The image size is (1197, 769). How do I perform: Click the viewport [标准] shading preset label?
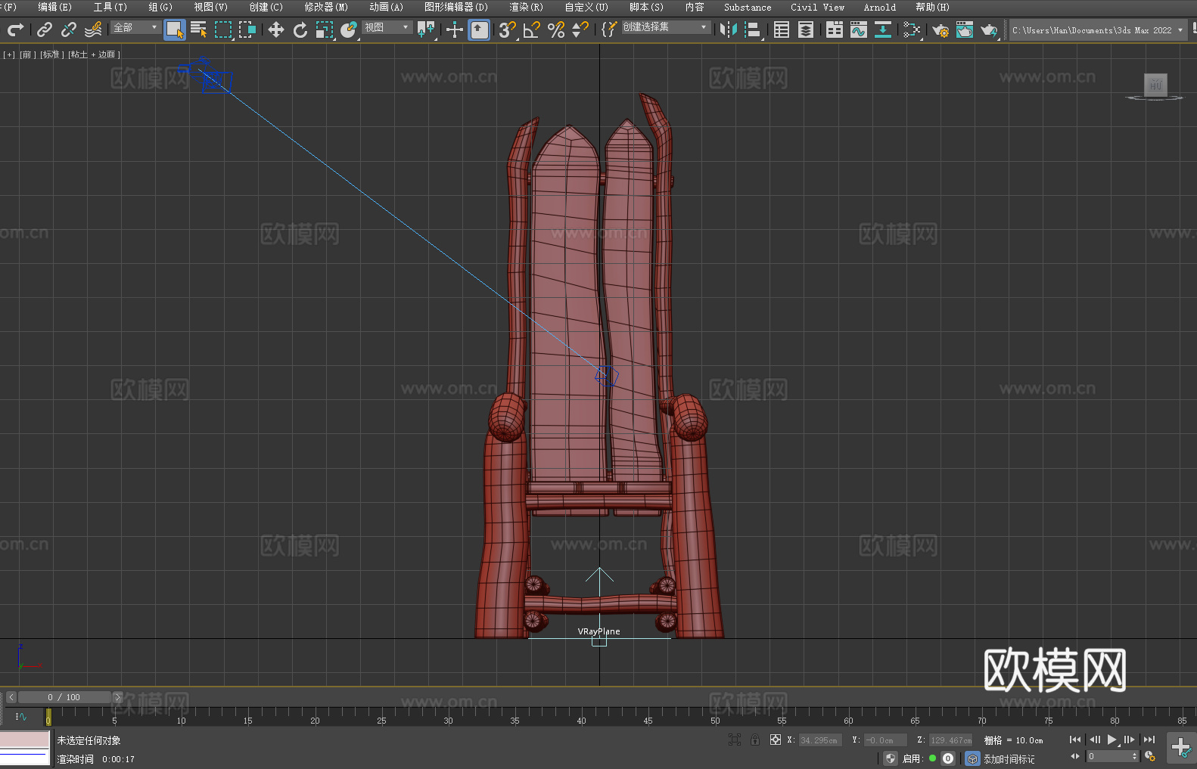52,54
